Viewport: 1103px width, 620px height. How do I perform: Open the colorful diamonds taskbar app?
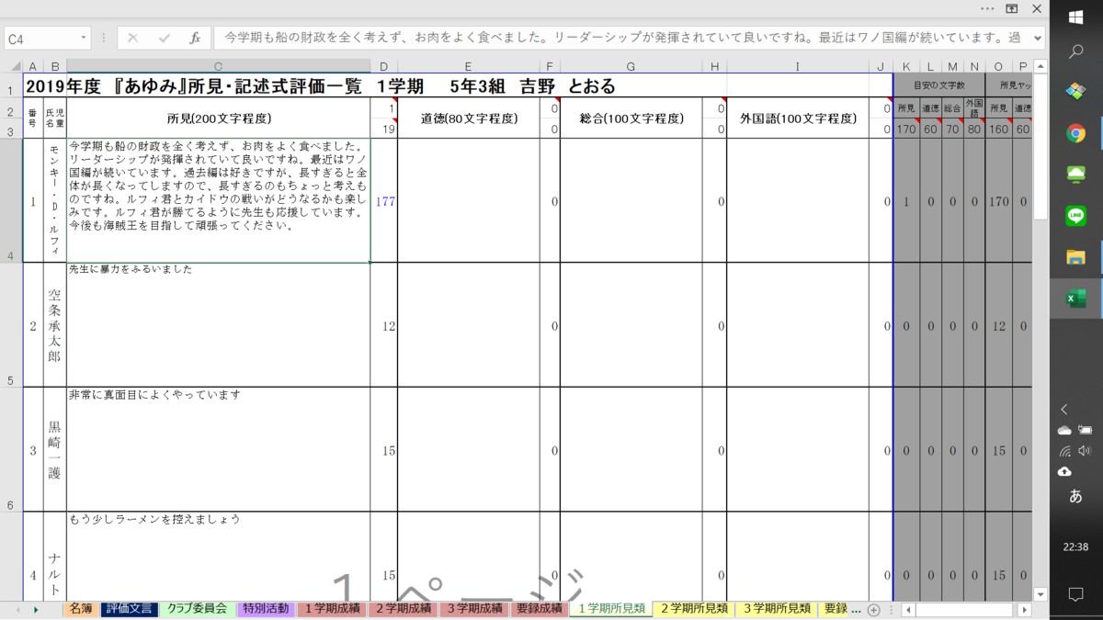point(1076,92)
